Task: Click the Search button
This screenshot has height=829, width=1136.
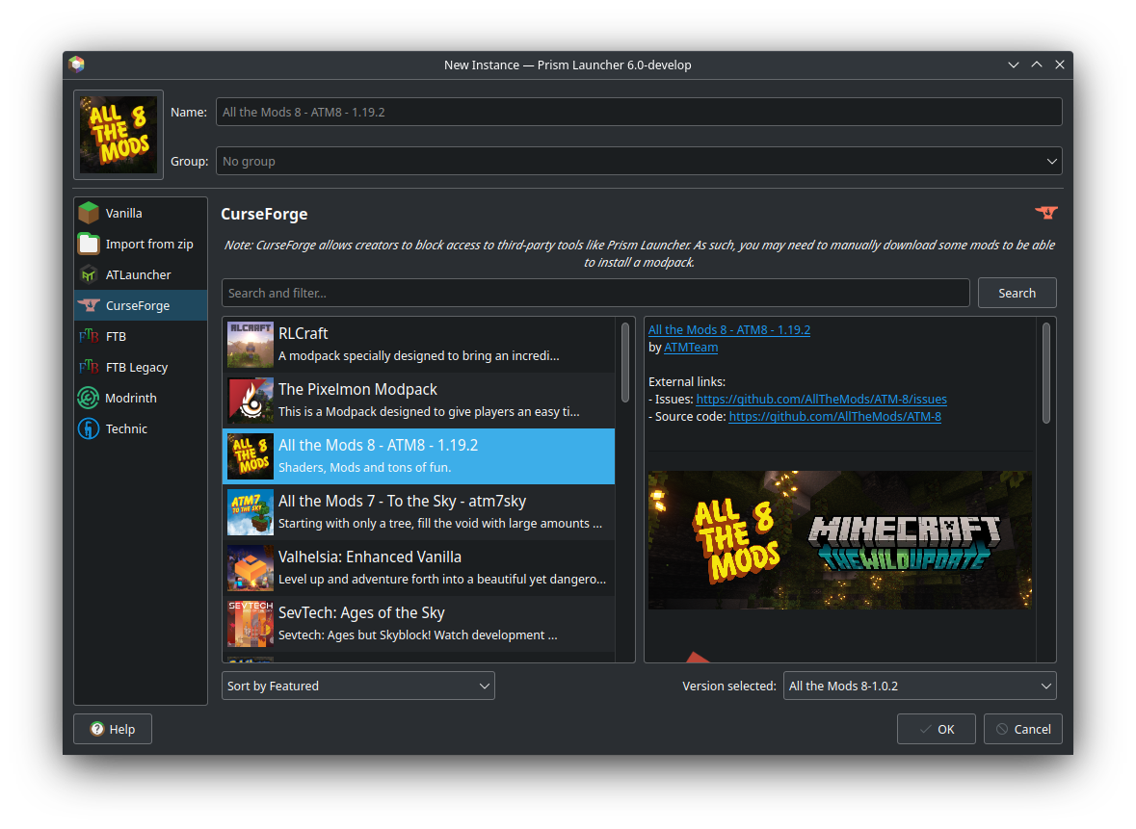Action: click(1017, 294)
